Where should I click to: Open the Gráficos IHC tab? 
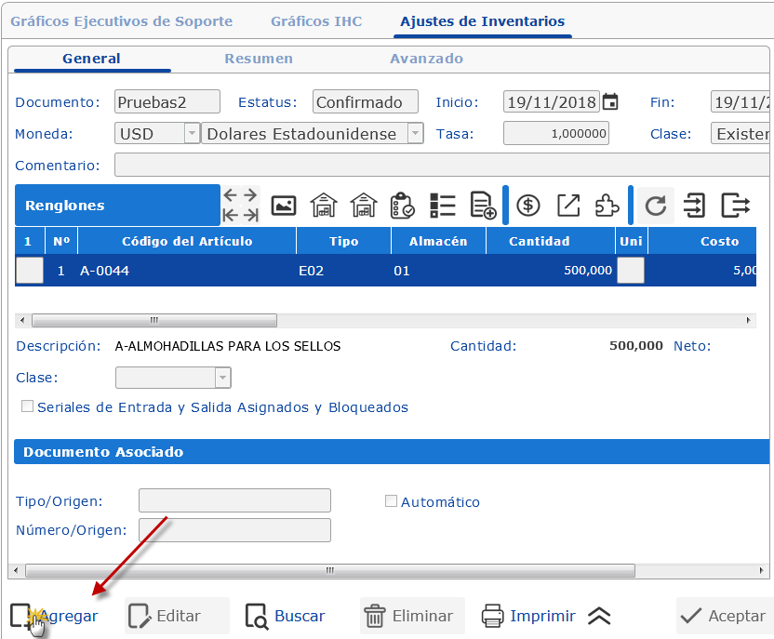pyautogui.click(x=316, y=20)
